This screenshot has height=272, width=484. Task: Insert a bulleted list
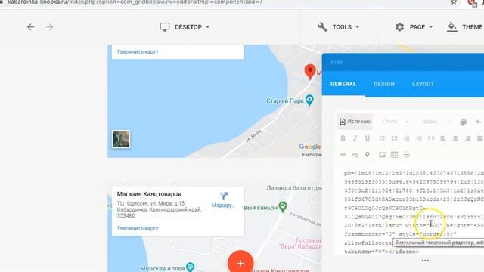(394, 138)
